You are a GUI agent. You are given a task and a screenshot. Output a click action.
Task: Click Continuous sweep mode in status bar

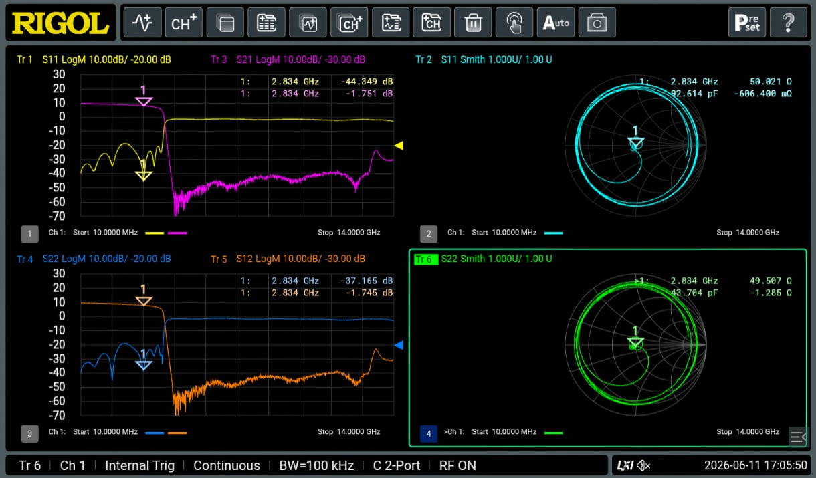227,465
